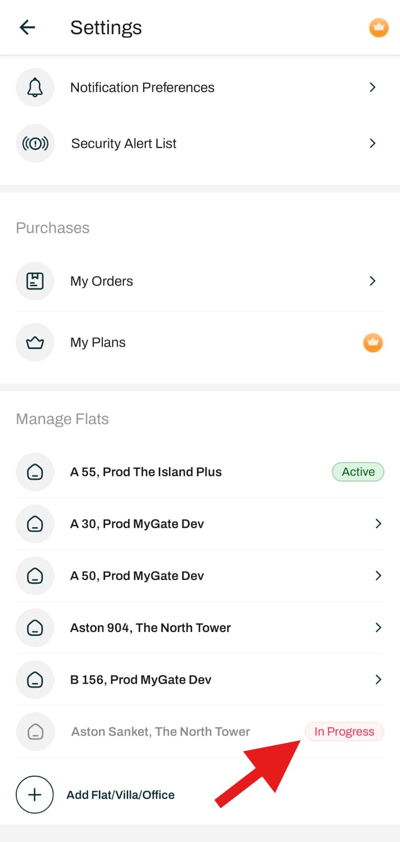Tap the In Progress status badge
The image size is (400, 842).
click(x=344, y=731)
